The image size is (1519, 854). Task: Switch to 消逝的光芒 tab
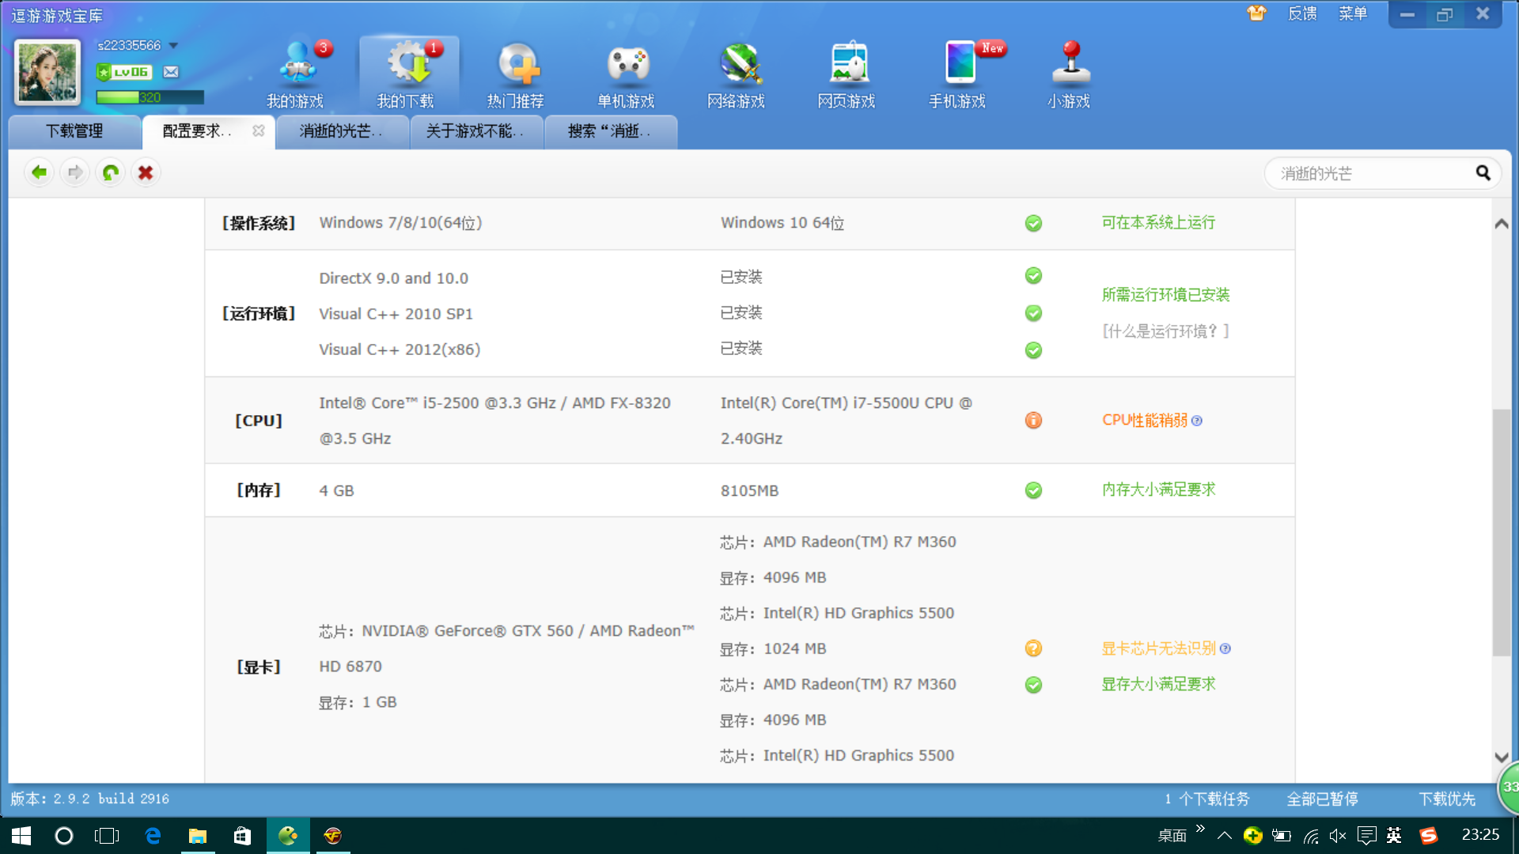pos(343,131)
